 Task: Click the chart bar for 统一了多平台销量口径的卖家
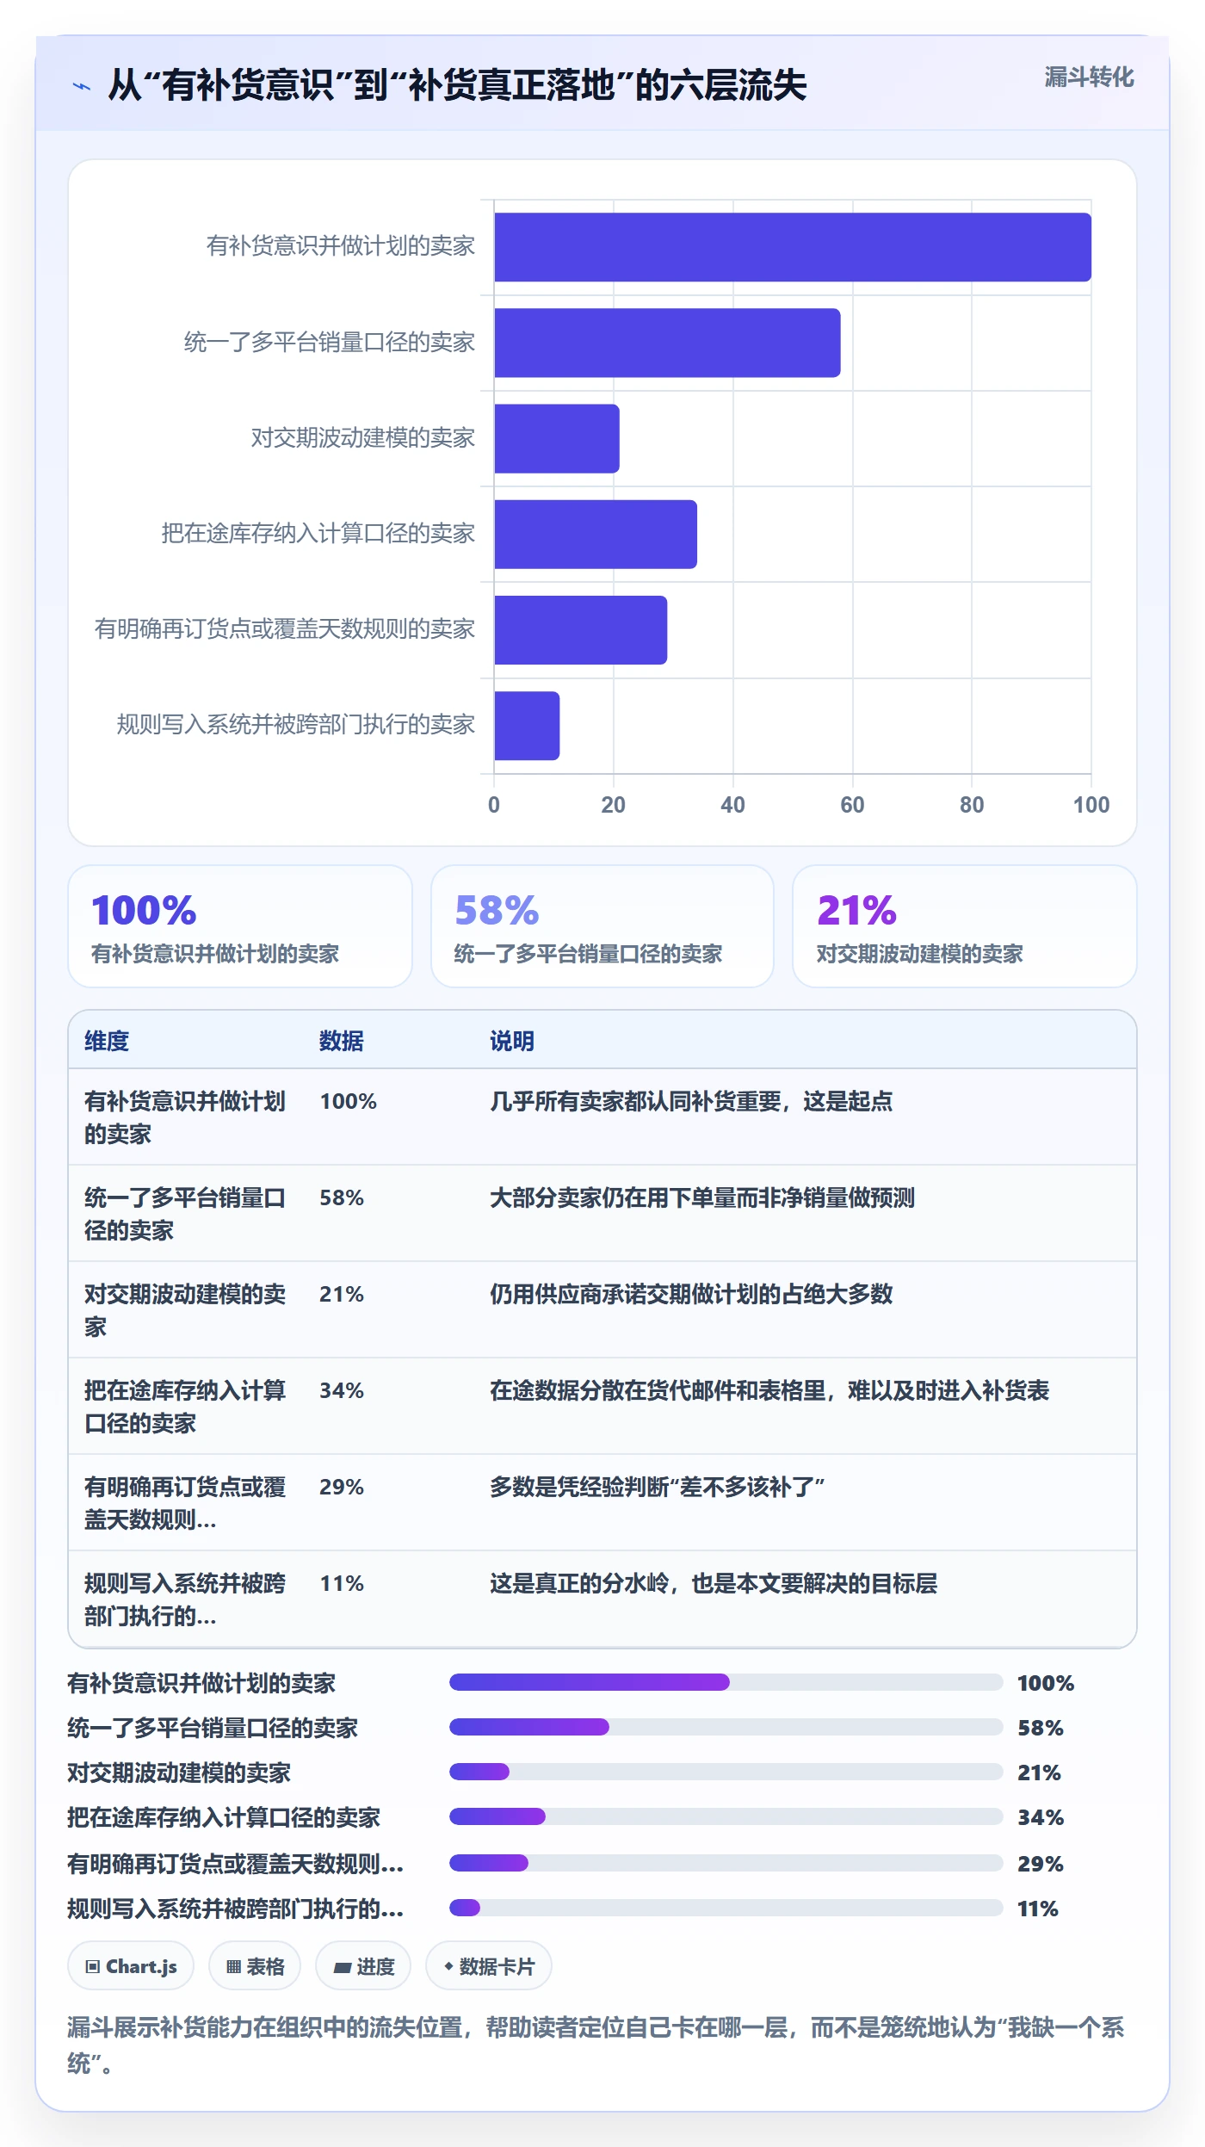[667, 343]
